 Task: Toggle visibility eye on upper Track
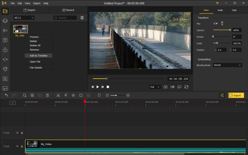click(x=17, y=133)
